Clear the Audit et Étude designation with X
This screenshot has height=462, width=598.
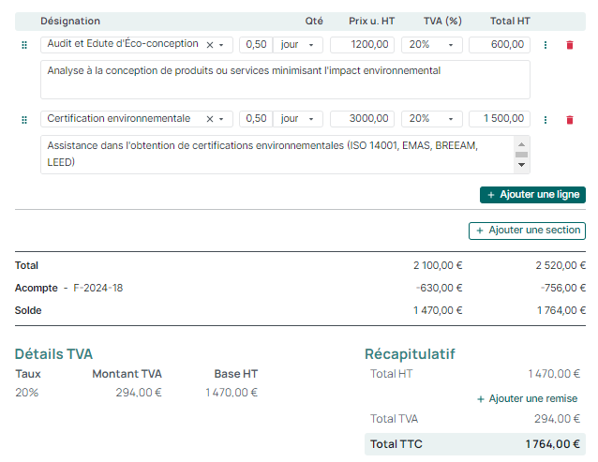pos(209,45)
